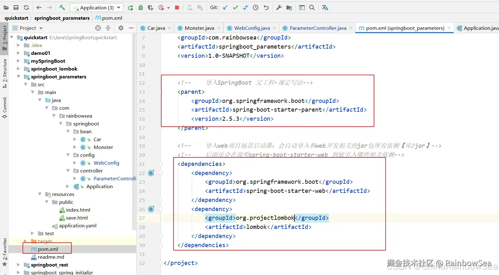The width and height of the screenshot is (499, 275).
Task: Toggle the Commit side tool window
Action: pyautogui.click(x=4, y=108)
